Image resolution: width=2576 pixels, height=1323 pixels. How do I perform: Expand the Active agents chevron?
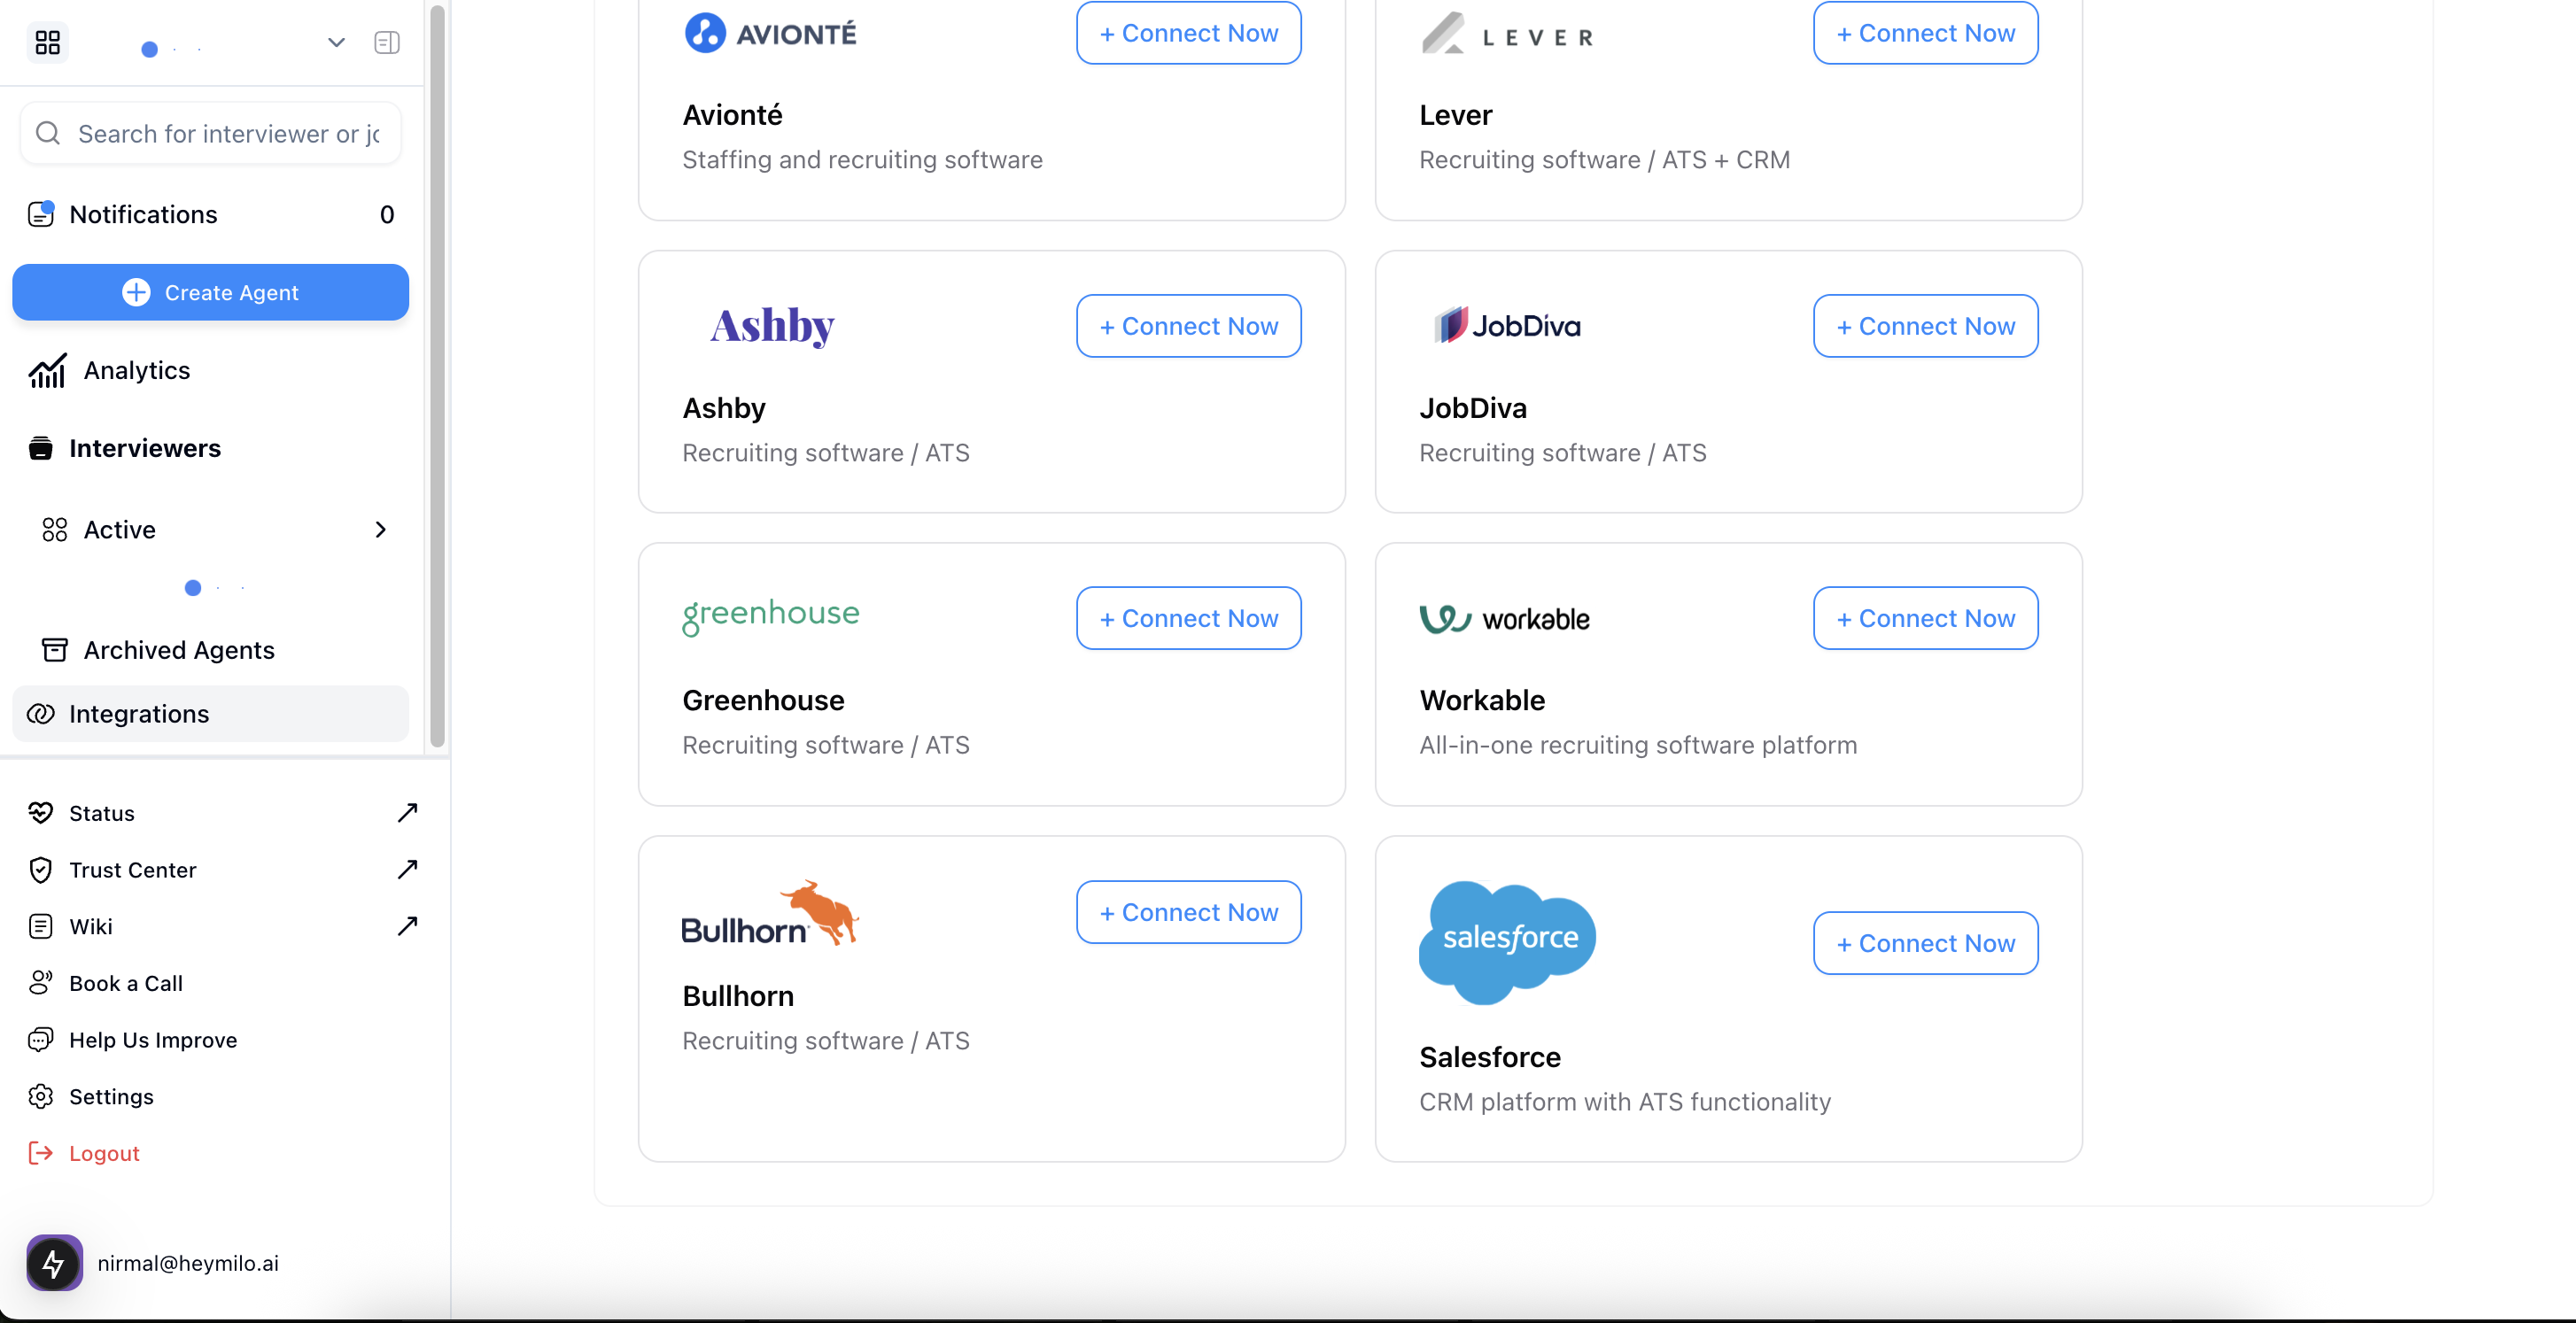coord(380,529)
